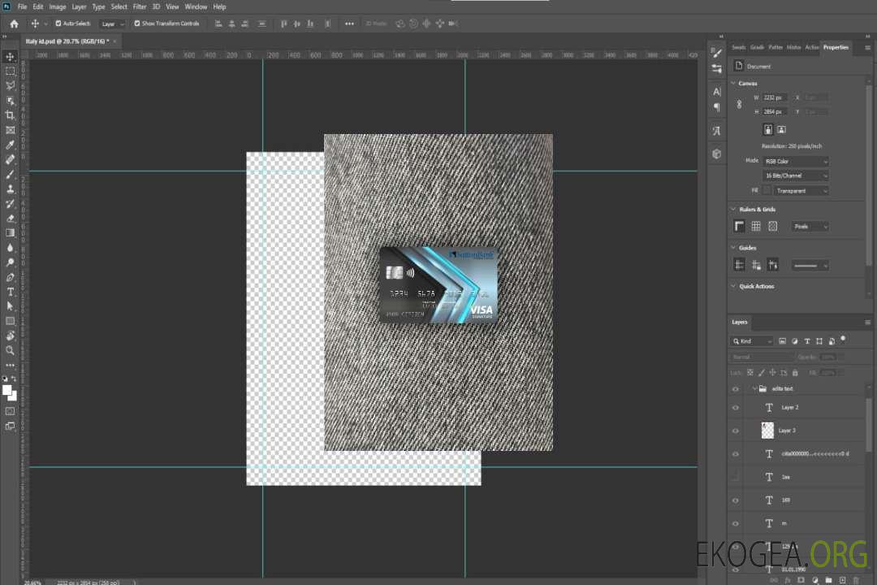Switch to the Swatches panel tab
This screenshot has width=877, height=585.
(x=738, y=47)
